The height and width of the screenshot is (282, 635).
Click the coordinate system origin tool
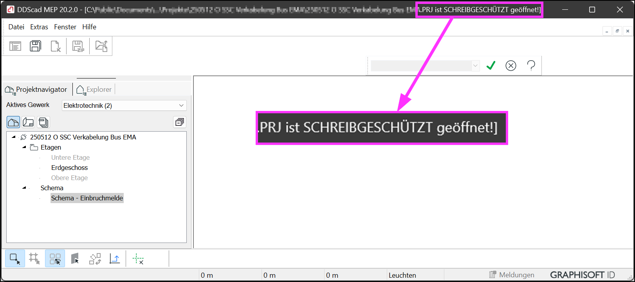(115, 259)
